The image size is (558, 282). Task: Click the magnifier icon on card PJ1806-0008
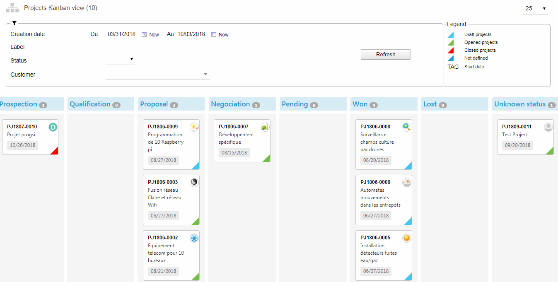point(406,127)
